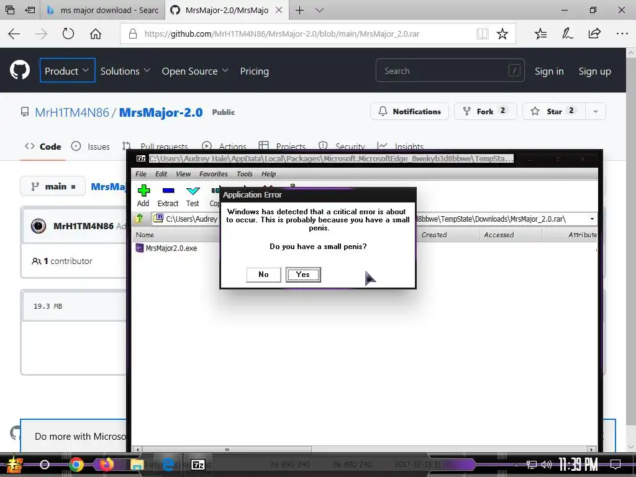This screenshot has width=636, height=477.
Task: Open the MrH1TM4N86 user link
Action: [72, 112]
